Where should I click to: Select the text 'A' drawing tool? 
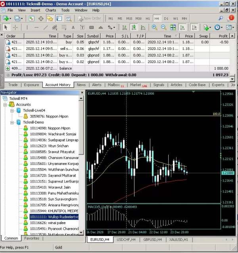[73, 27]
